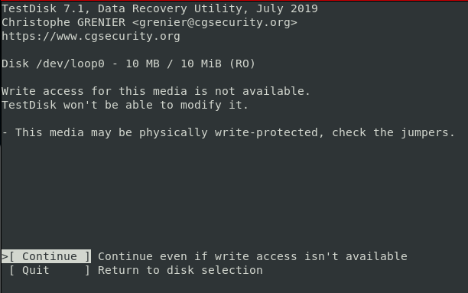Click the (RO) read-only indicator
Screen dimensions: 468x293
pyautogui.click(x=242, y=63)
